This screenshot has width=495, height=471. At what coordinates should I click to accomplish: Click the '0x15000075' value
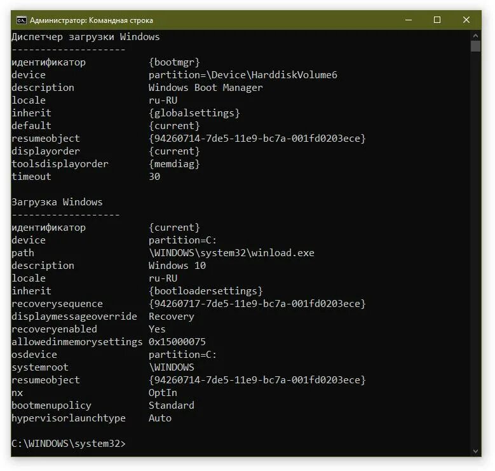click(x=177, y=342)
